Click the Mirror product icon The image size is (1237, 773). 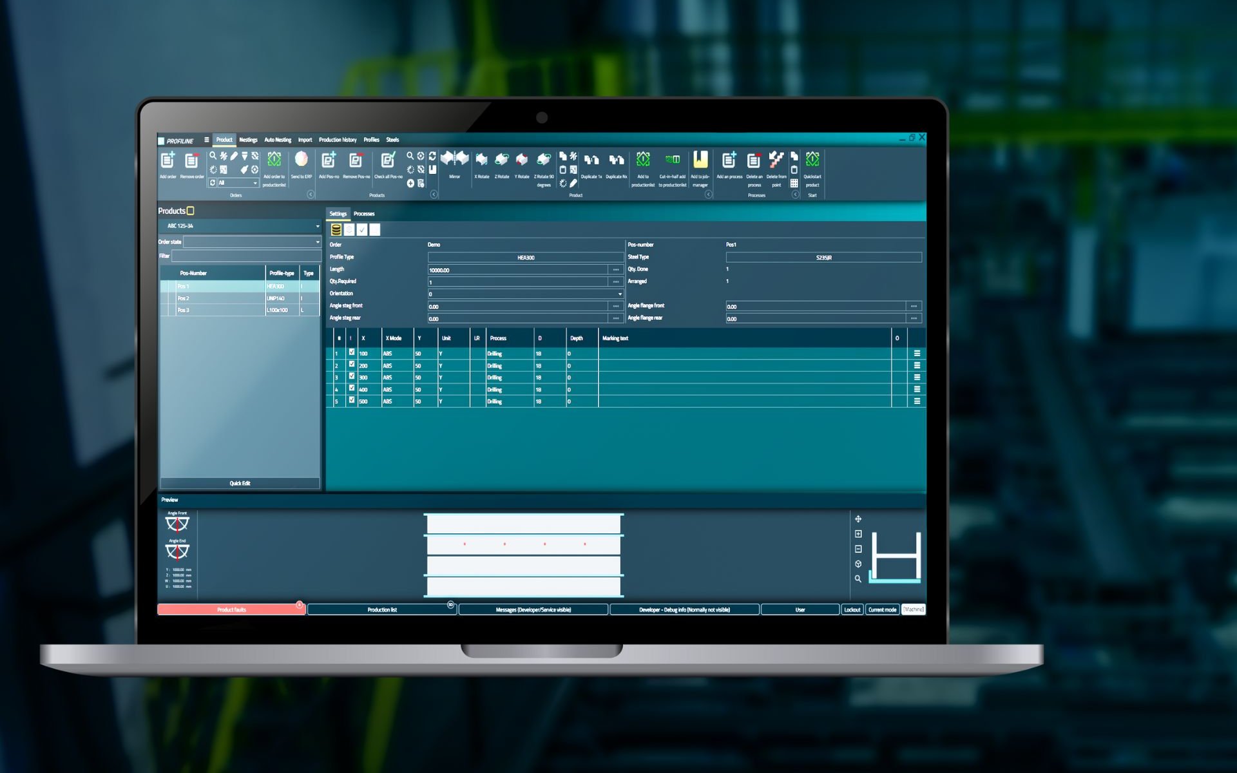[x=454, y=159]
